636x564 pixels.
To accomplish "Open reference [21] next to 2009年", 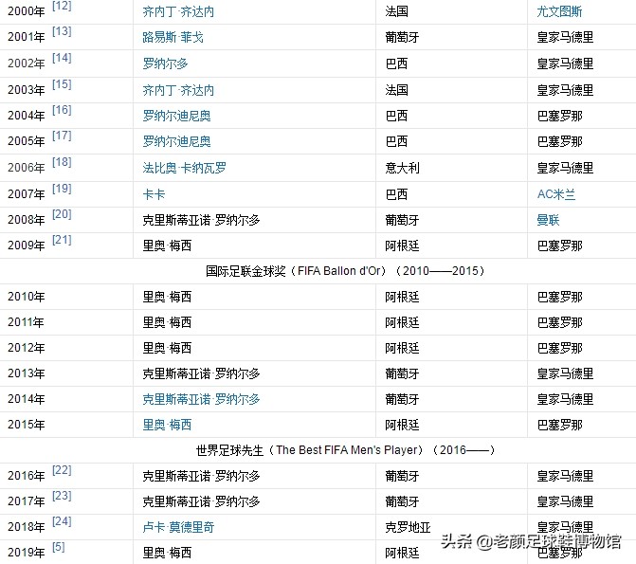I will pyautogui.click(x=62, y=240).
